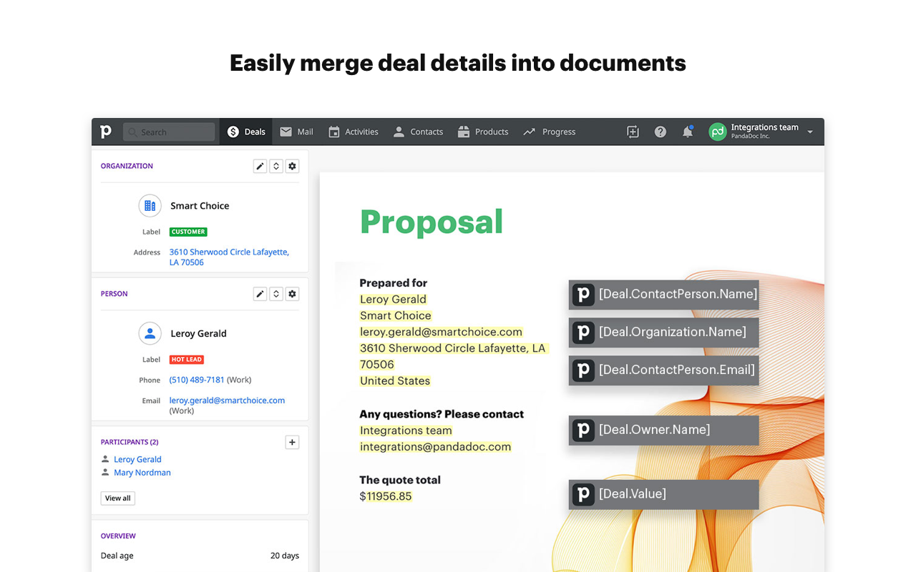Click the Deal age 20 days value
This screenshot has width=916, height=572.
pos(285,556)
